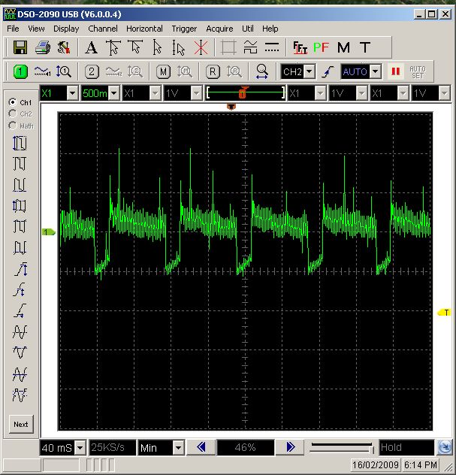Open the Acquire menu
This screenshot has width=456, height=475.
tap(219, 29)
